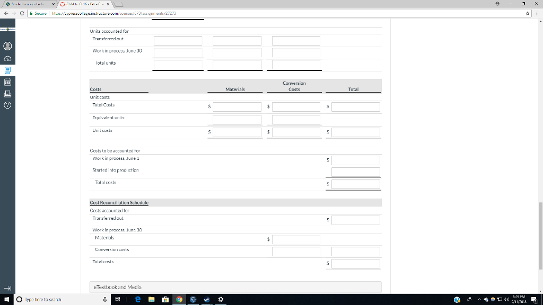Open the Windows Start menu
Viewport: 543px width, 305px height.
tap(6, 300)
